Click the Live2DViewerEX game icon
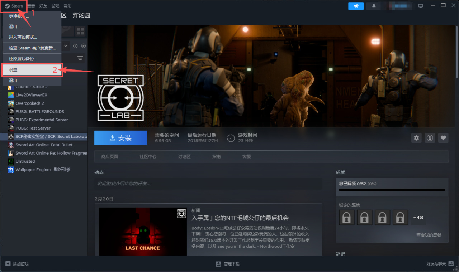Viewport: 459px width, 272px height. click(x=11, y=95)
